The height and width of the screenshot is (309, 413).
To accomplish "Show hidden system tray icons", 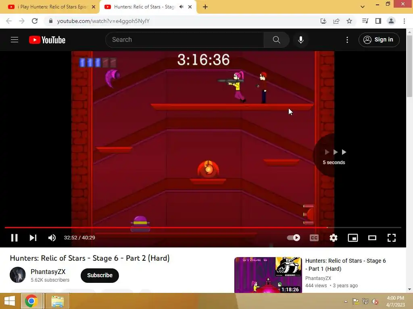I will click(346, 301).
